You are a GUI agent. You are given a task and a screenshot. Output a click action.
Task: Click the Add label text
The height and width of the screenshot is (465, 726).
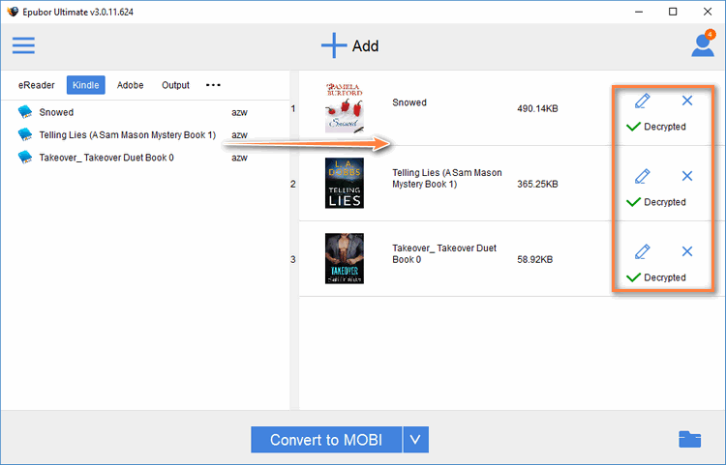tap(365, 45)
